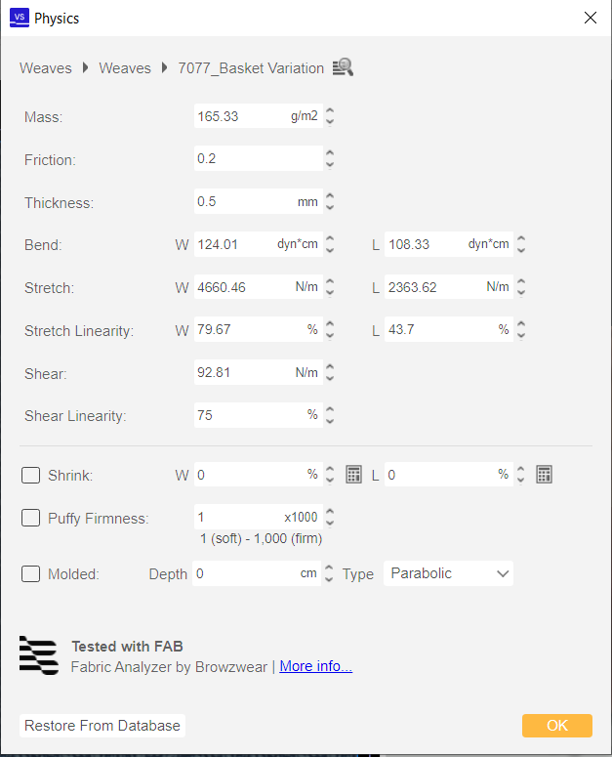
Task: Open the Shrink W calculator icon
Action: coord(353,475)
